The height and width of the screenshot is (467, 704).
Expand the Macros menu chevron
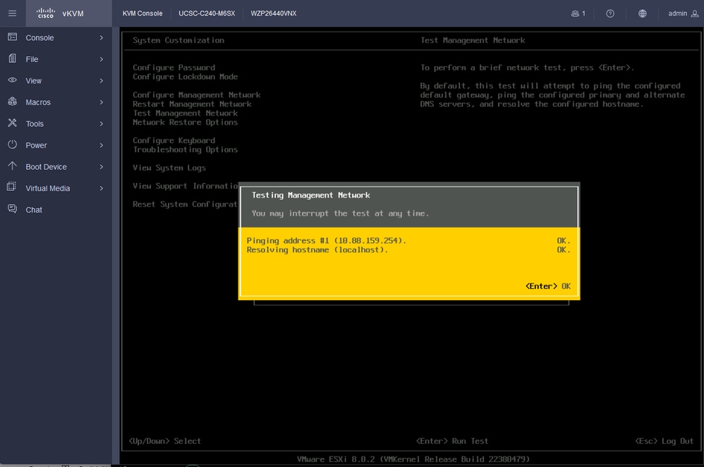coord(101,102)
